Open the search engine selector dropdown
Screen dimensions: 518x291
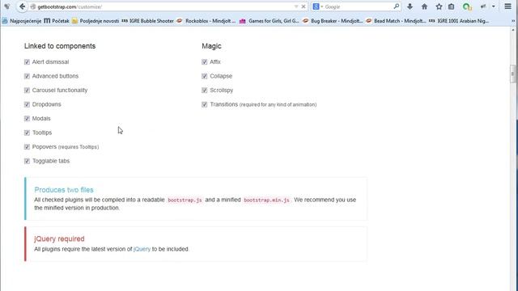pyautogui.click(x=317, y=6)
